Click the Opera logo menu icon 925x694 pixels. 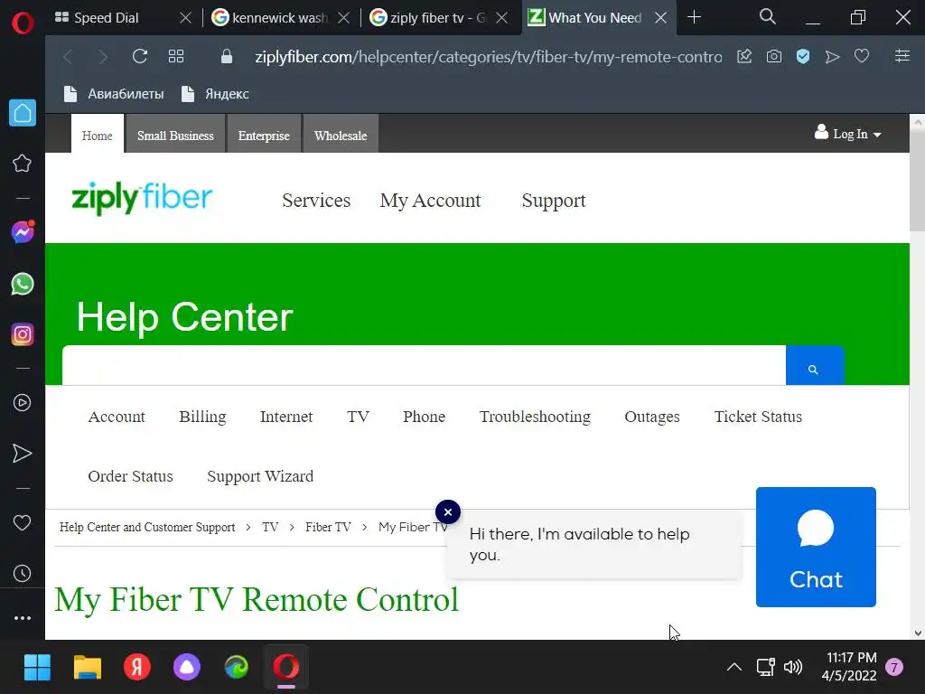pyautogui.click(x=23, y=23)
